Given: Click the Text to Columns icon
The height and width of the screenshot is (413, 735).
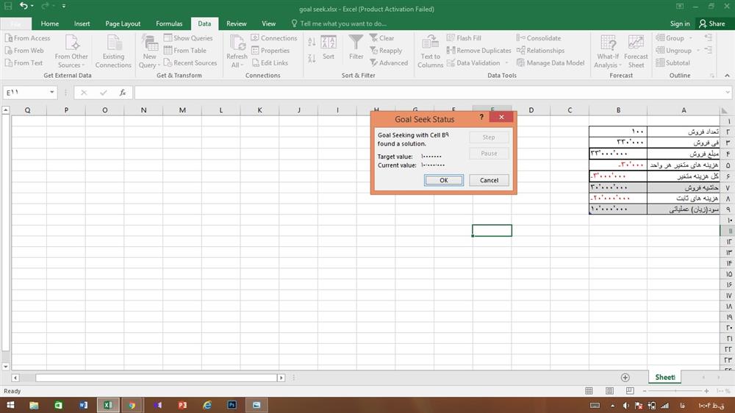Looking at the screenshot, I should coord(431,50).
